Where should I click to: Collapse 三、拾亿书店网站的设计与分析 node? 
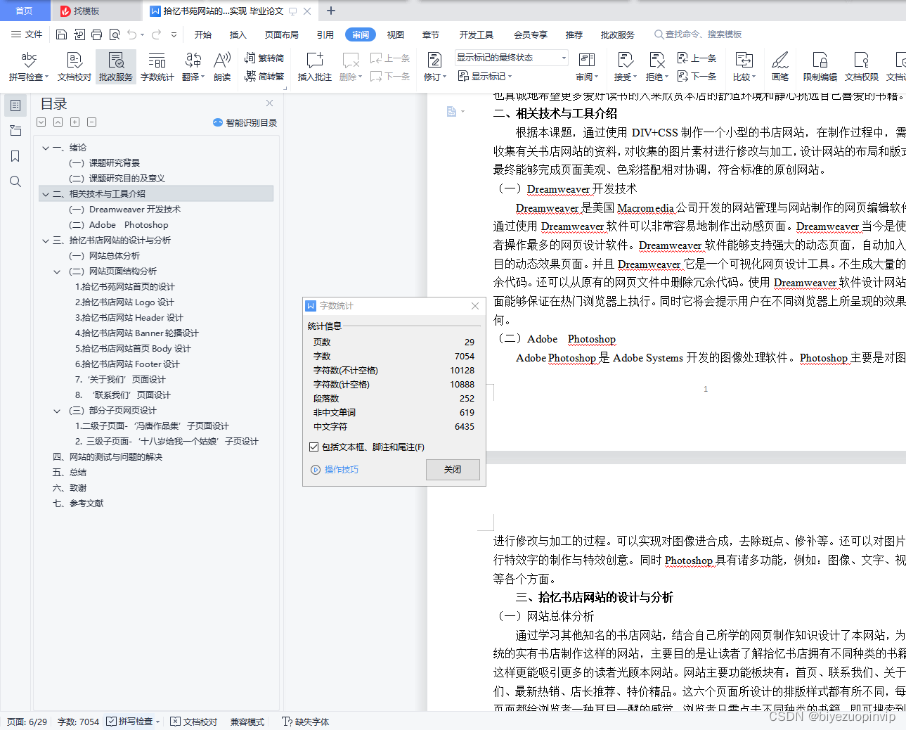[46, 241]
